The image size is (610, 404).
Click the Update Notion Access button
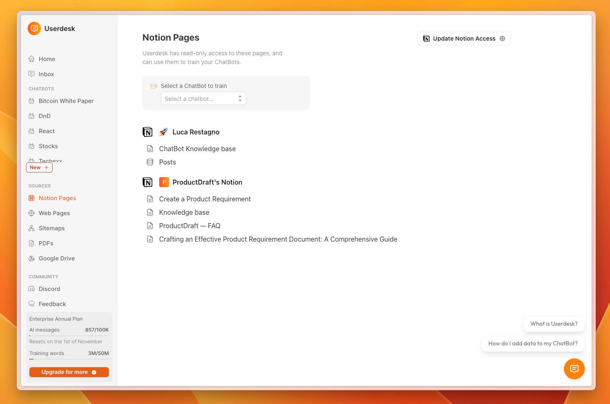464,39
